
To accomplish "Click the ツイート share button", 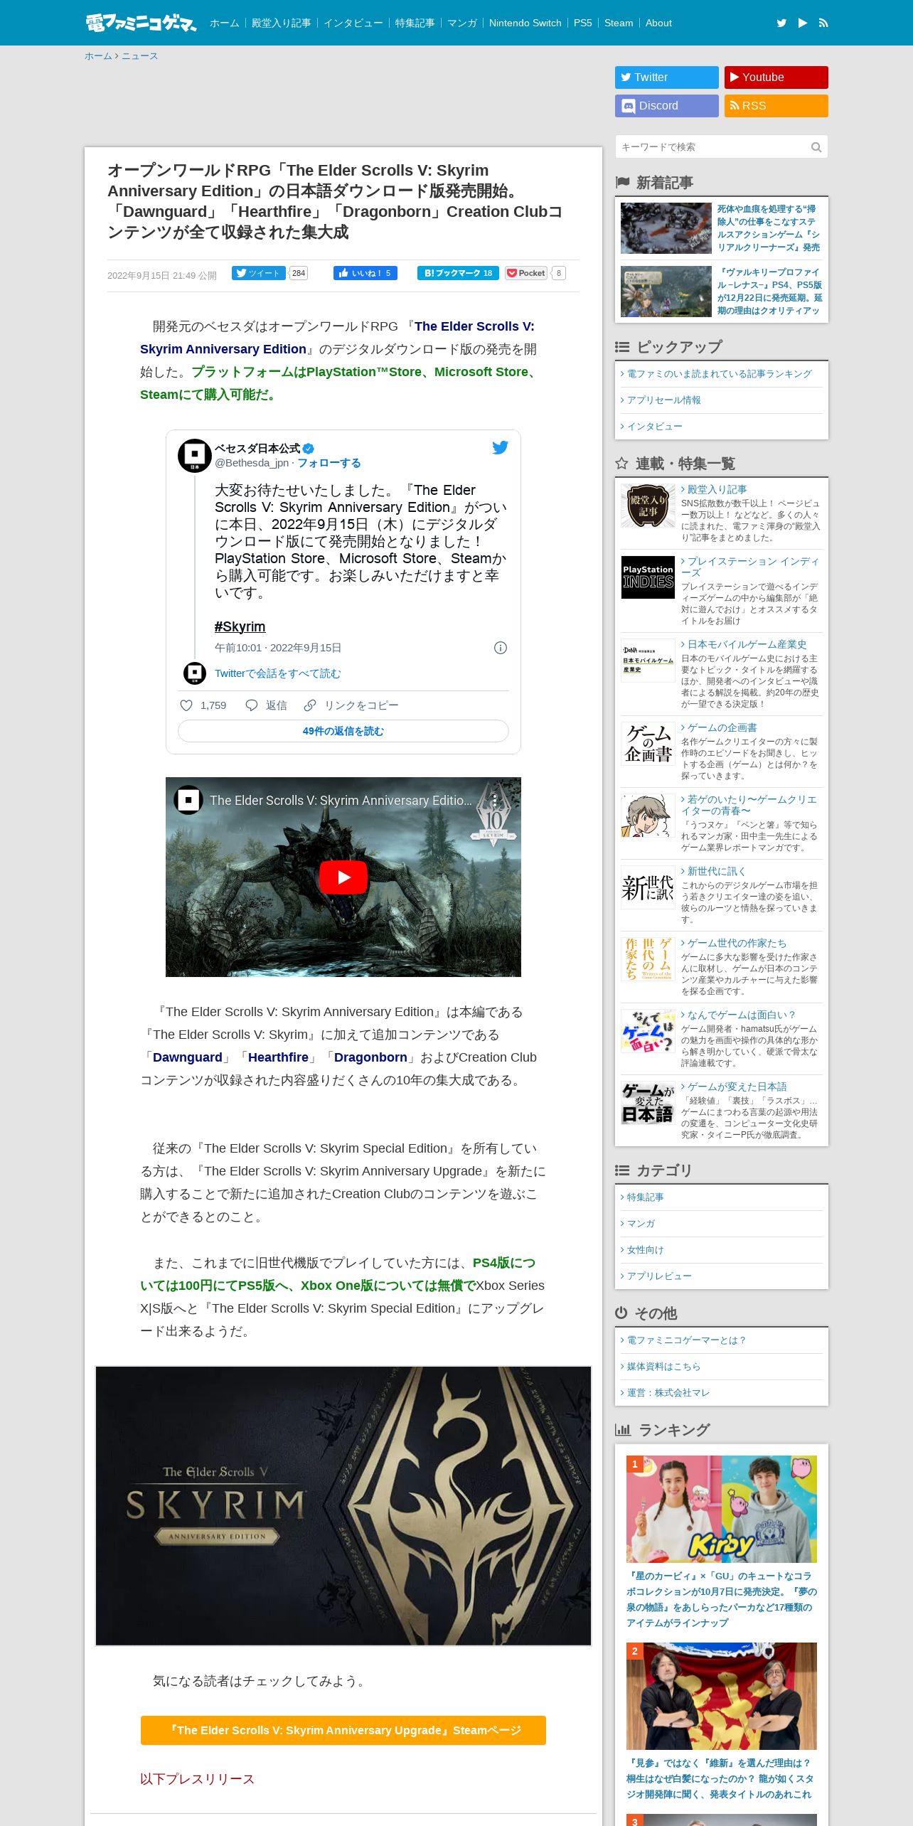I will point(259,273).
